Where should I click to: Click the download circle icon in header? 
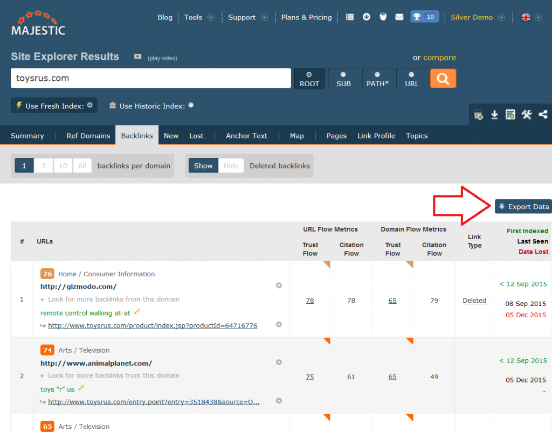367,17
